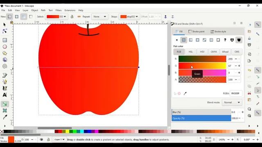Set No paint X in Fill tab
This screenshot has width=262, height=147.
pos(177,40)
